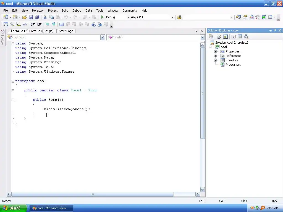Collapse the Form1() constructor outline
The image size is (283, 212).
click(13, 100)
